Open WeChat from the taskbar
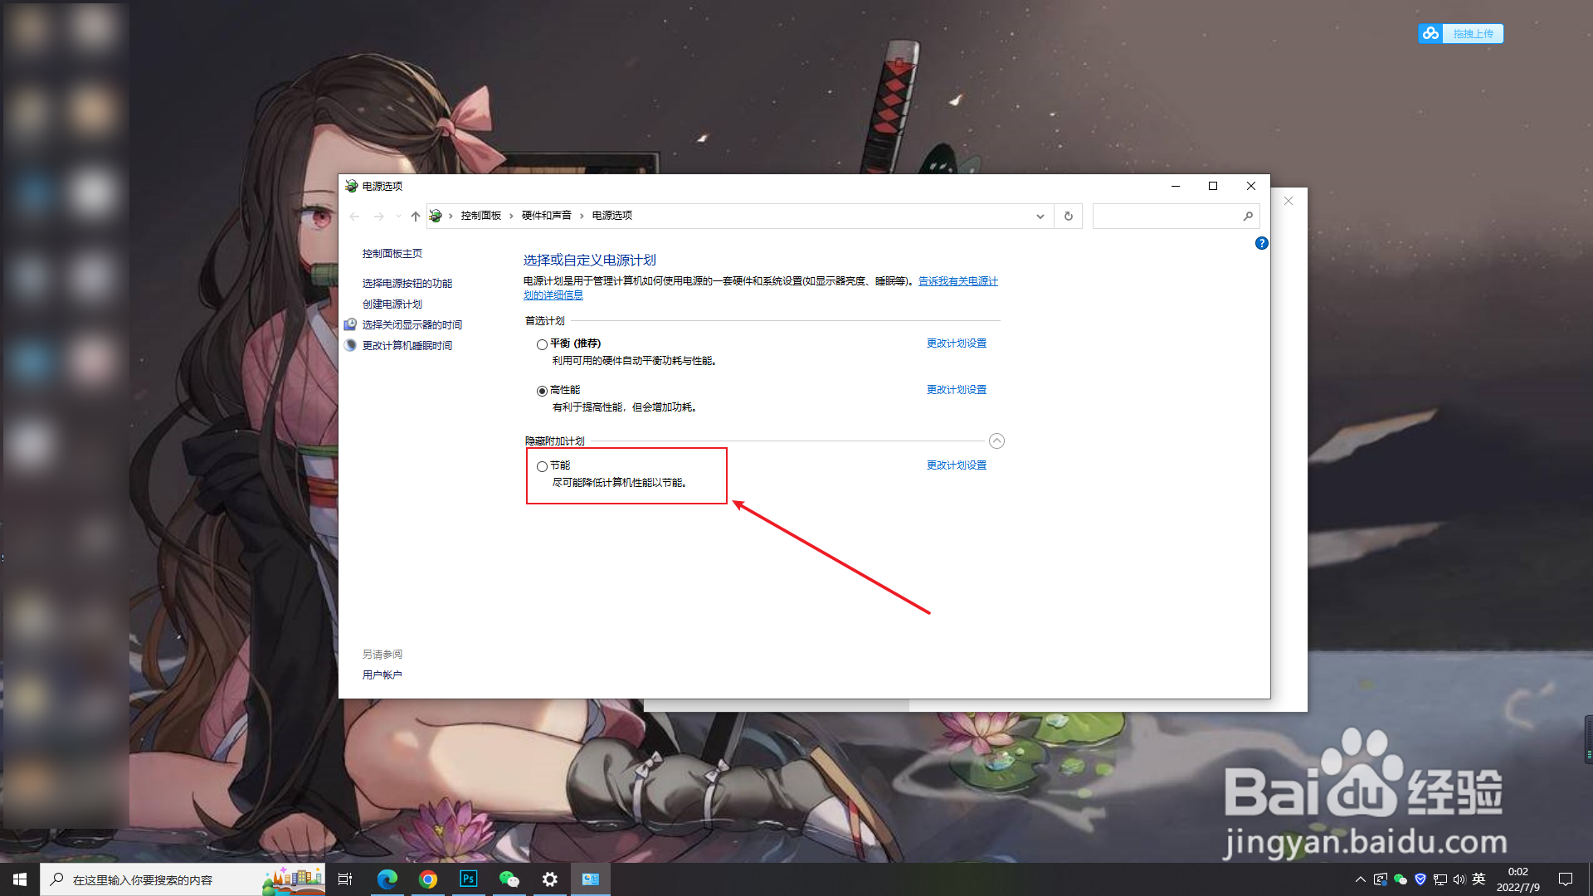Screen dimensions: 1593x896 click(x=509, y=879)
